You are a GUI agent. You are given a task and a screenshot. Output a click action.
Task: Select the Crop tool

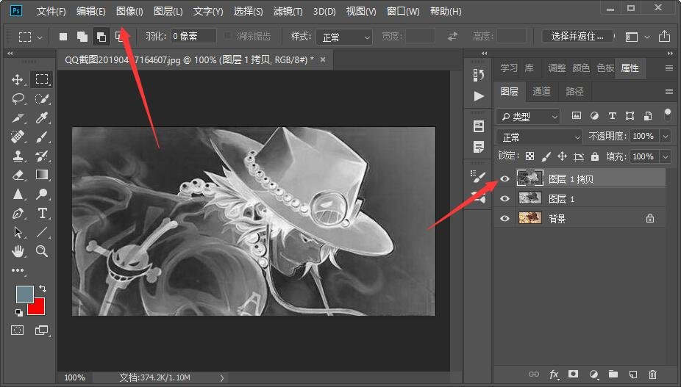[x=18, y=118]
